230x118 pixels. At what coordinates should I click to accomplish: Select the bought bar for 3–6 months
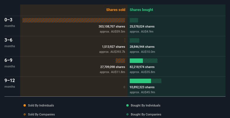134,40
